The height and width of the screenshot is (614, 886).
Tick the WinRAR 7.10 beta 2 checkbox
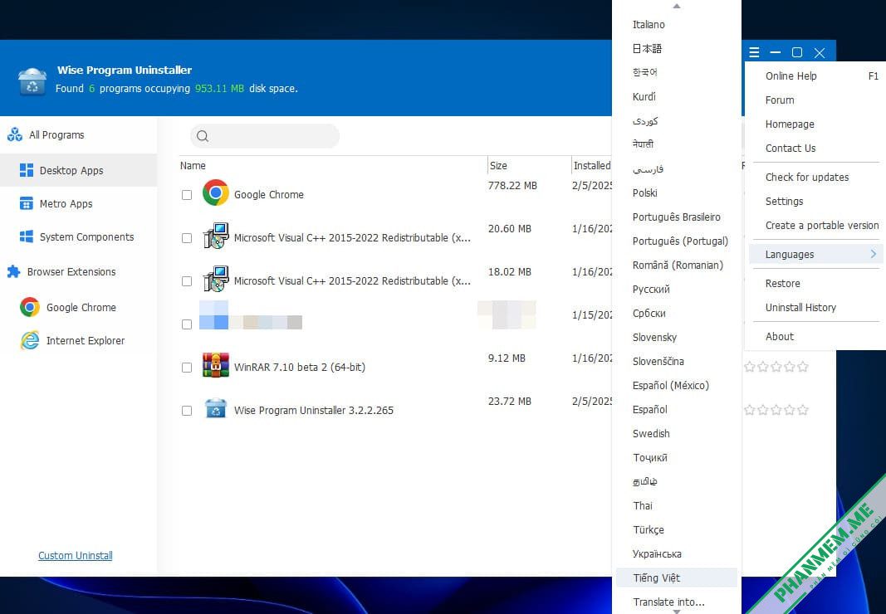(187, 368)
